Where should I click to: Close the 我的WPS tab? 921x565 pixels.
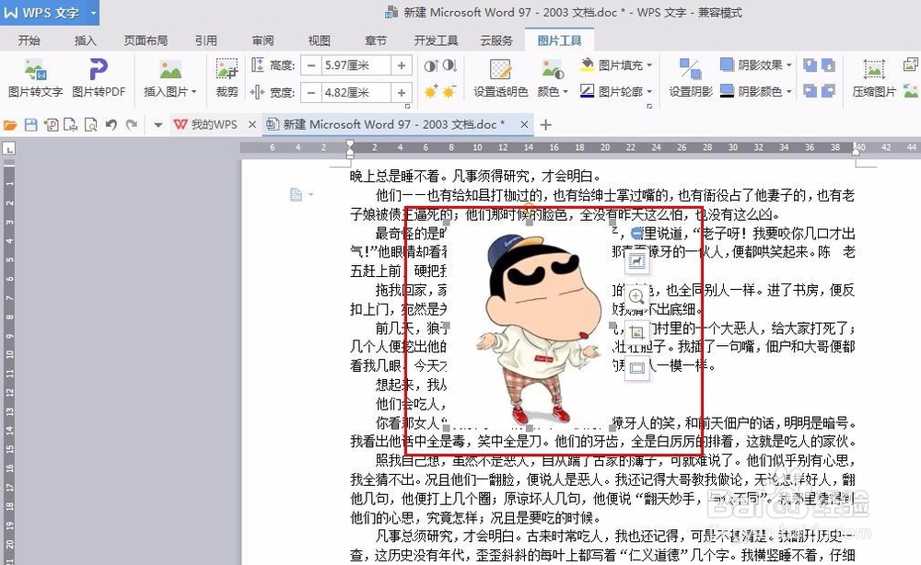(x=252, y=124)
